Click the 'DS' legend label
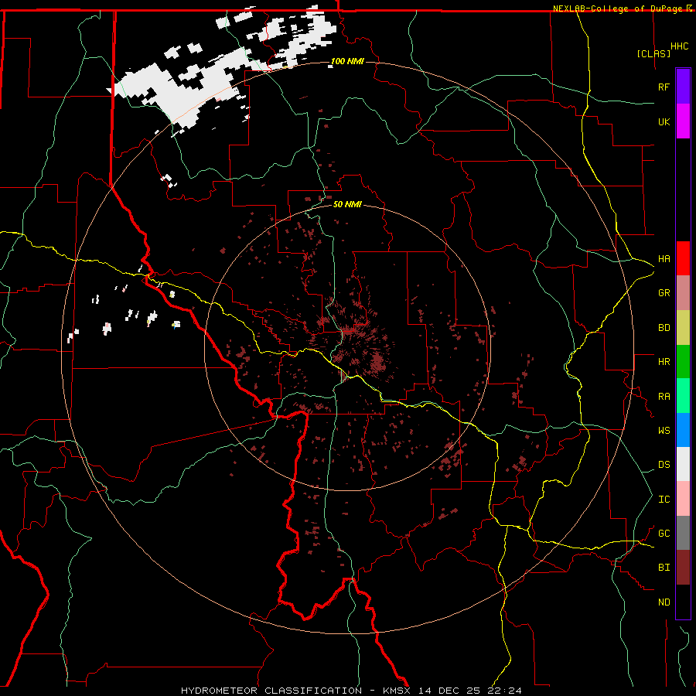Screen dimensions: 696x696 [x=664, y=465]
